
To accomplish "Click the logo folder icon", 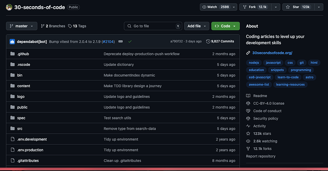I will tap(13, 96).
